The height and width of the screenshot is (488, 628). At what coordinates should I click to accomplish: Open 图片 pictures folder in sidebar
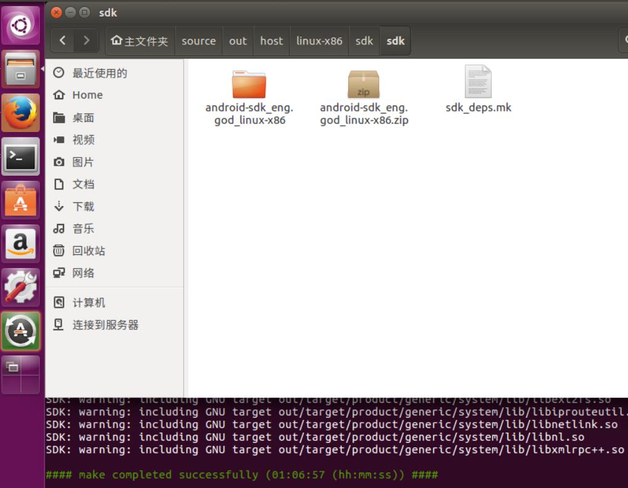pos(115,162)
